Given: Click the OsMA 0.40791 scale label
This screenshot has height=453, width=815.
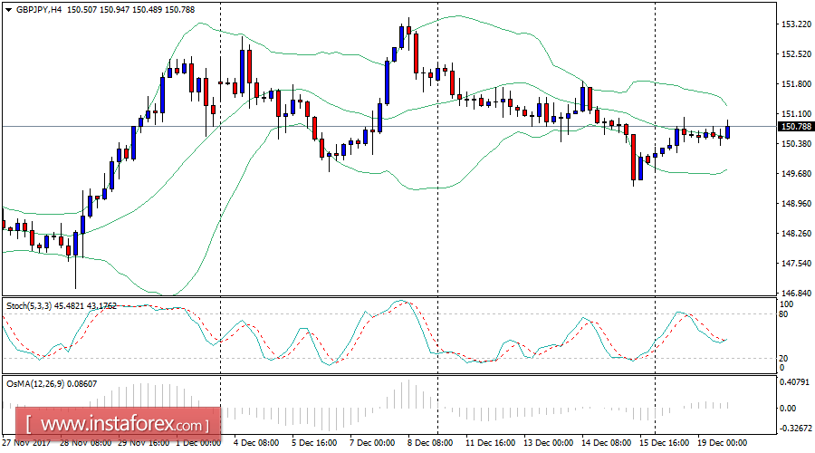Looking at the screenshot, I should point(795,382).
